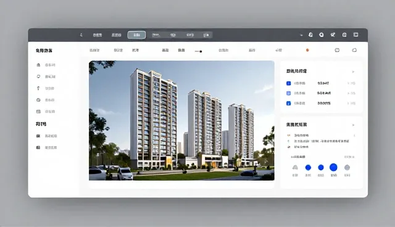
Task: Click the home icon in the left sidebar
Action: pos(38,65)
